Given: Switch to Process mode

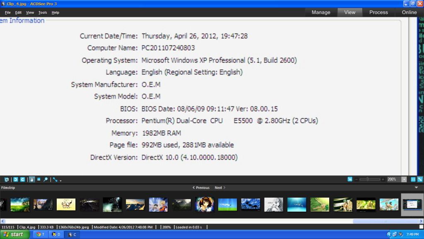Looking at the screenshot, I should click(x=378, y=12).
